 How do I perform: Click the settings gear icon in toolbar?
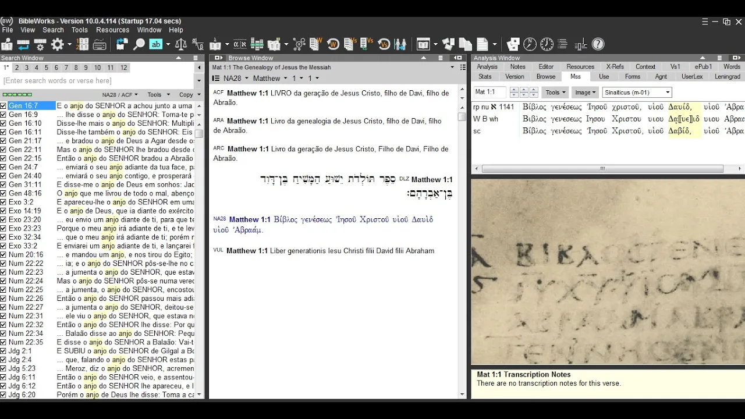click(57, 44)
